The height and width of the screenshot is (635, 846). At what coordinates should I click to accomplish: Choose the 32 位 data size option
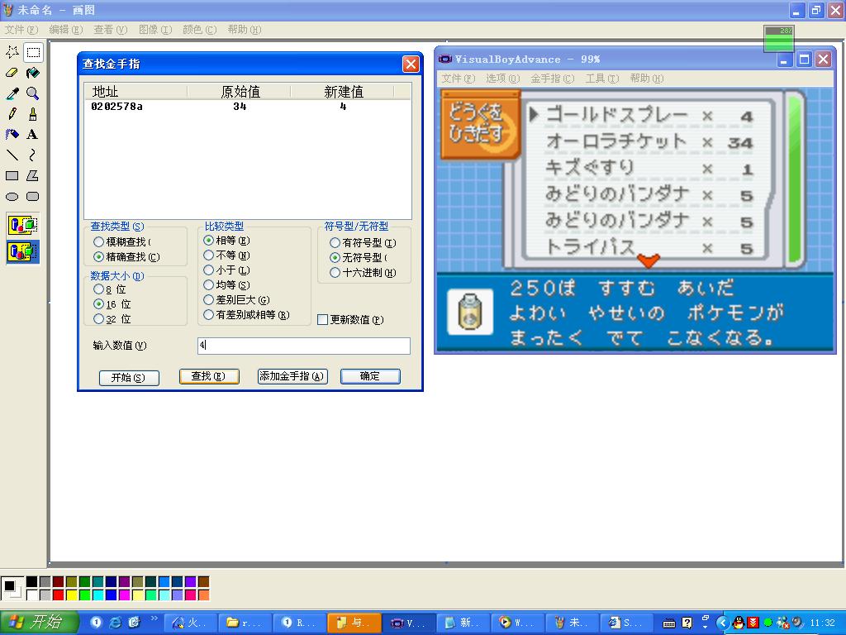99,319
